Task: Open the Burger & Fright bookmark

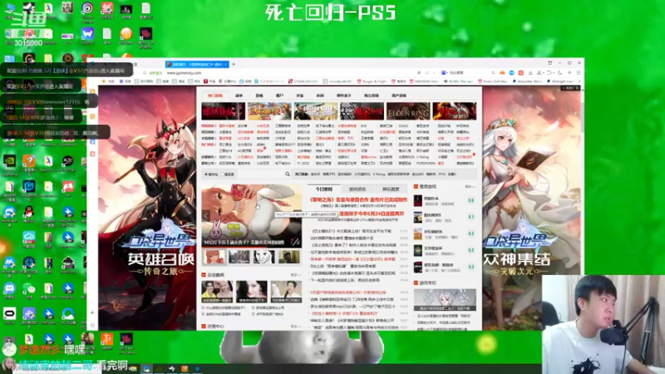Action: click(372, 81)
